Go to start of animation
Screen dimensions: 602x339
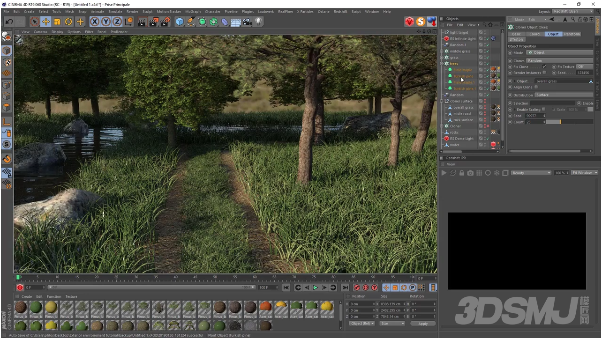[x=286, y=287]
